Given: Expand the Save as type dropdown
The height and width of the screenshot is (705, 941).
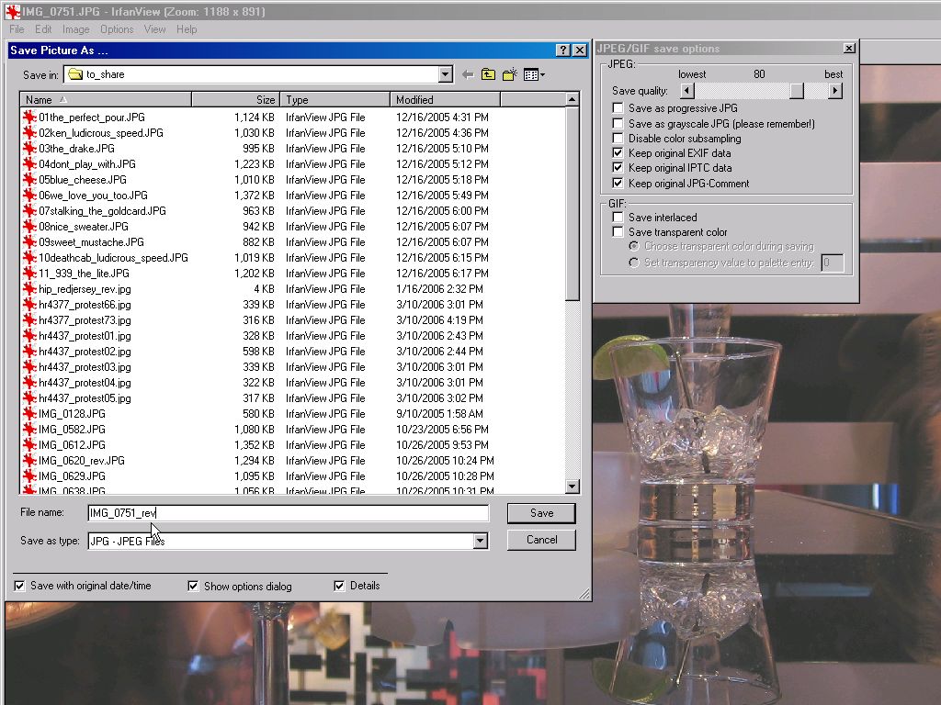Looking at the screenshot, I should (x=480, y=541).
